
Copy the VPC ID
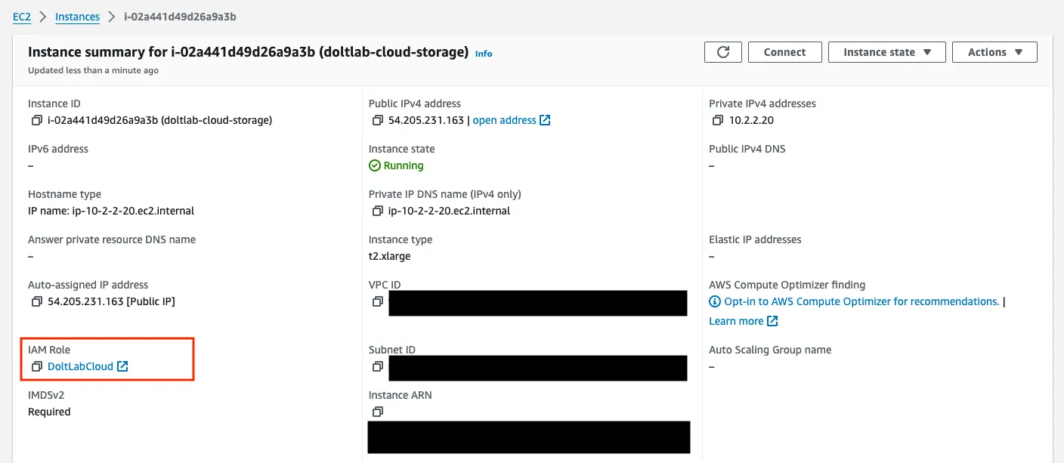point(377,301)
